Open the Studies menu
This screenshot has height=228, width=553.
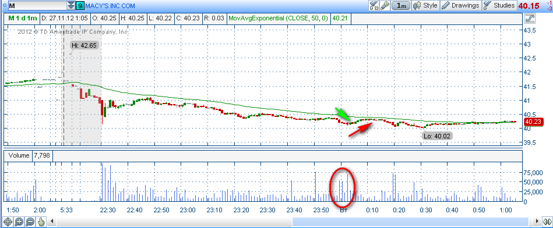pyautogui.click(x=499, y=6)
